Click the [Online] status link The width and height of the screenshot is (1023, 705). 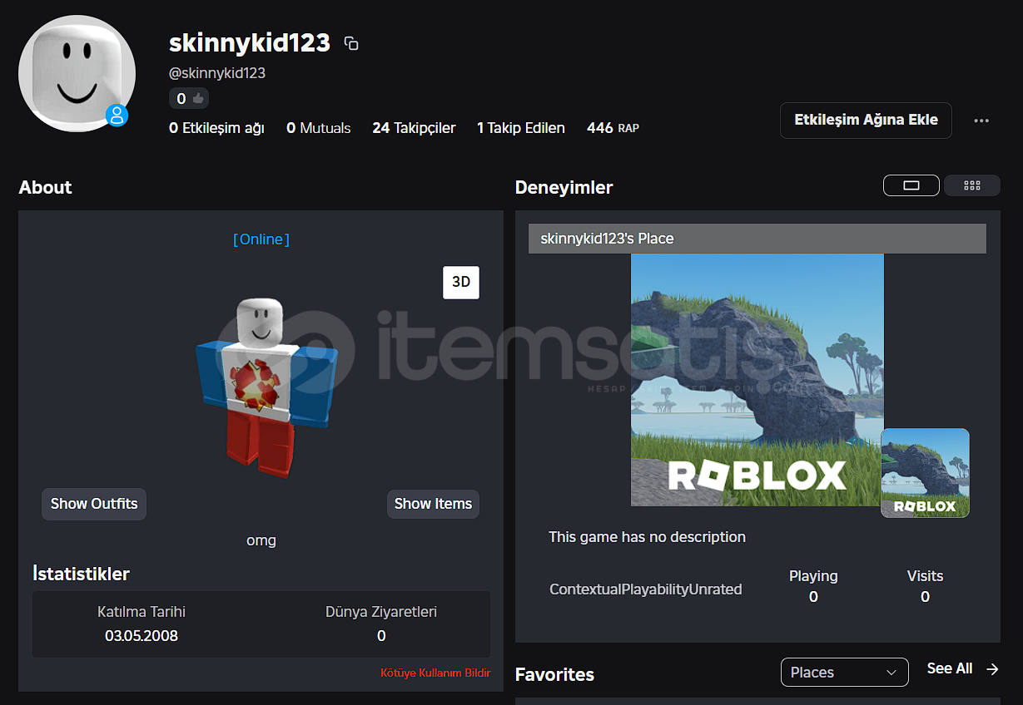[x=261, y=239]
